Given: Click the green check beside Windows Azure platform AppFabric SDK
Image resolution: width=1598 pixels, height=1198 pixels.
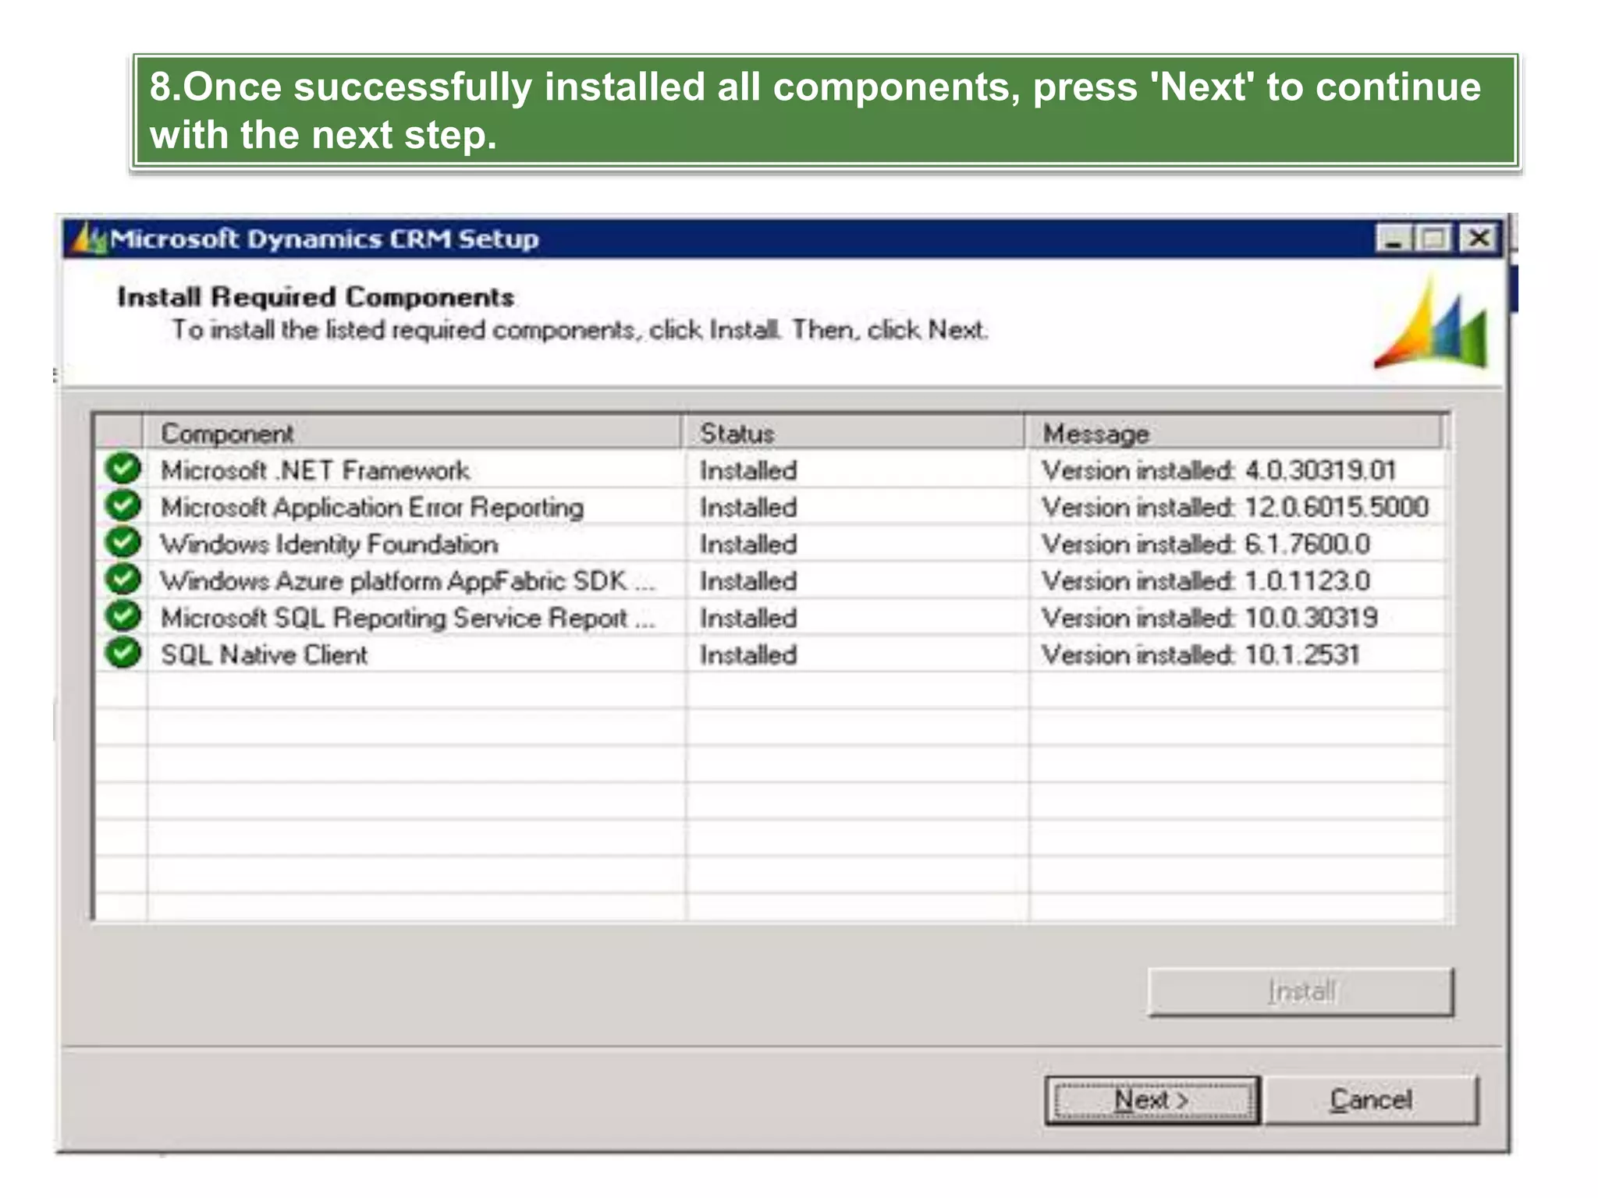Looking at the screenshot, I should coord(123,579).
